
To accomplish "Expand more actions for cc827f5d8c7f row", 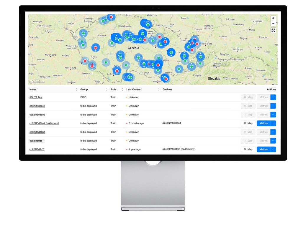I will tap(273, 149).
